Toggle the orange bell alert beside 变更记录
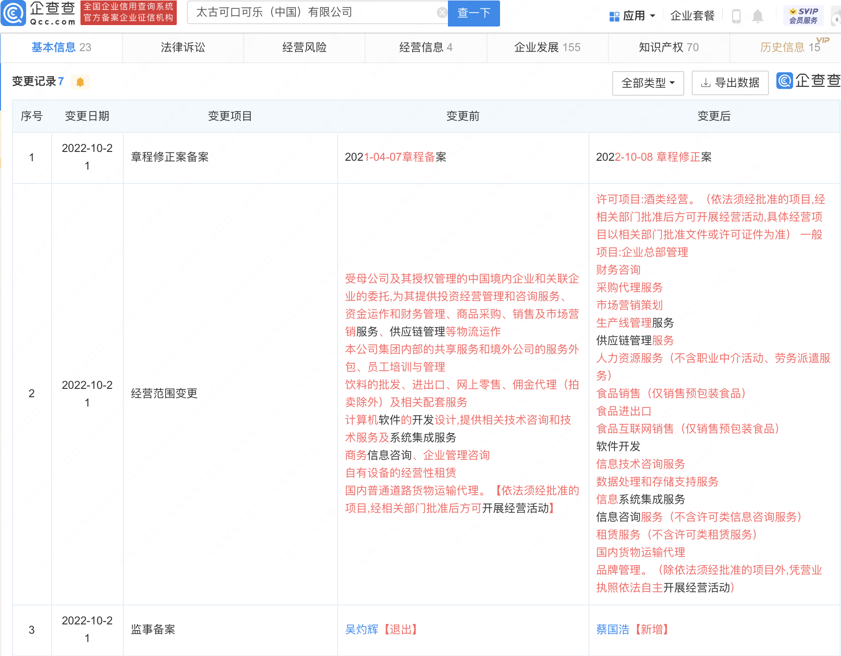 pyautogui.click(x=80, y=82)
